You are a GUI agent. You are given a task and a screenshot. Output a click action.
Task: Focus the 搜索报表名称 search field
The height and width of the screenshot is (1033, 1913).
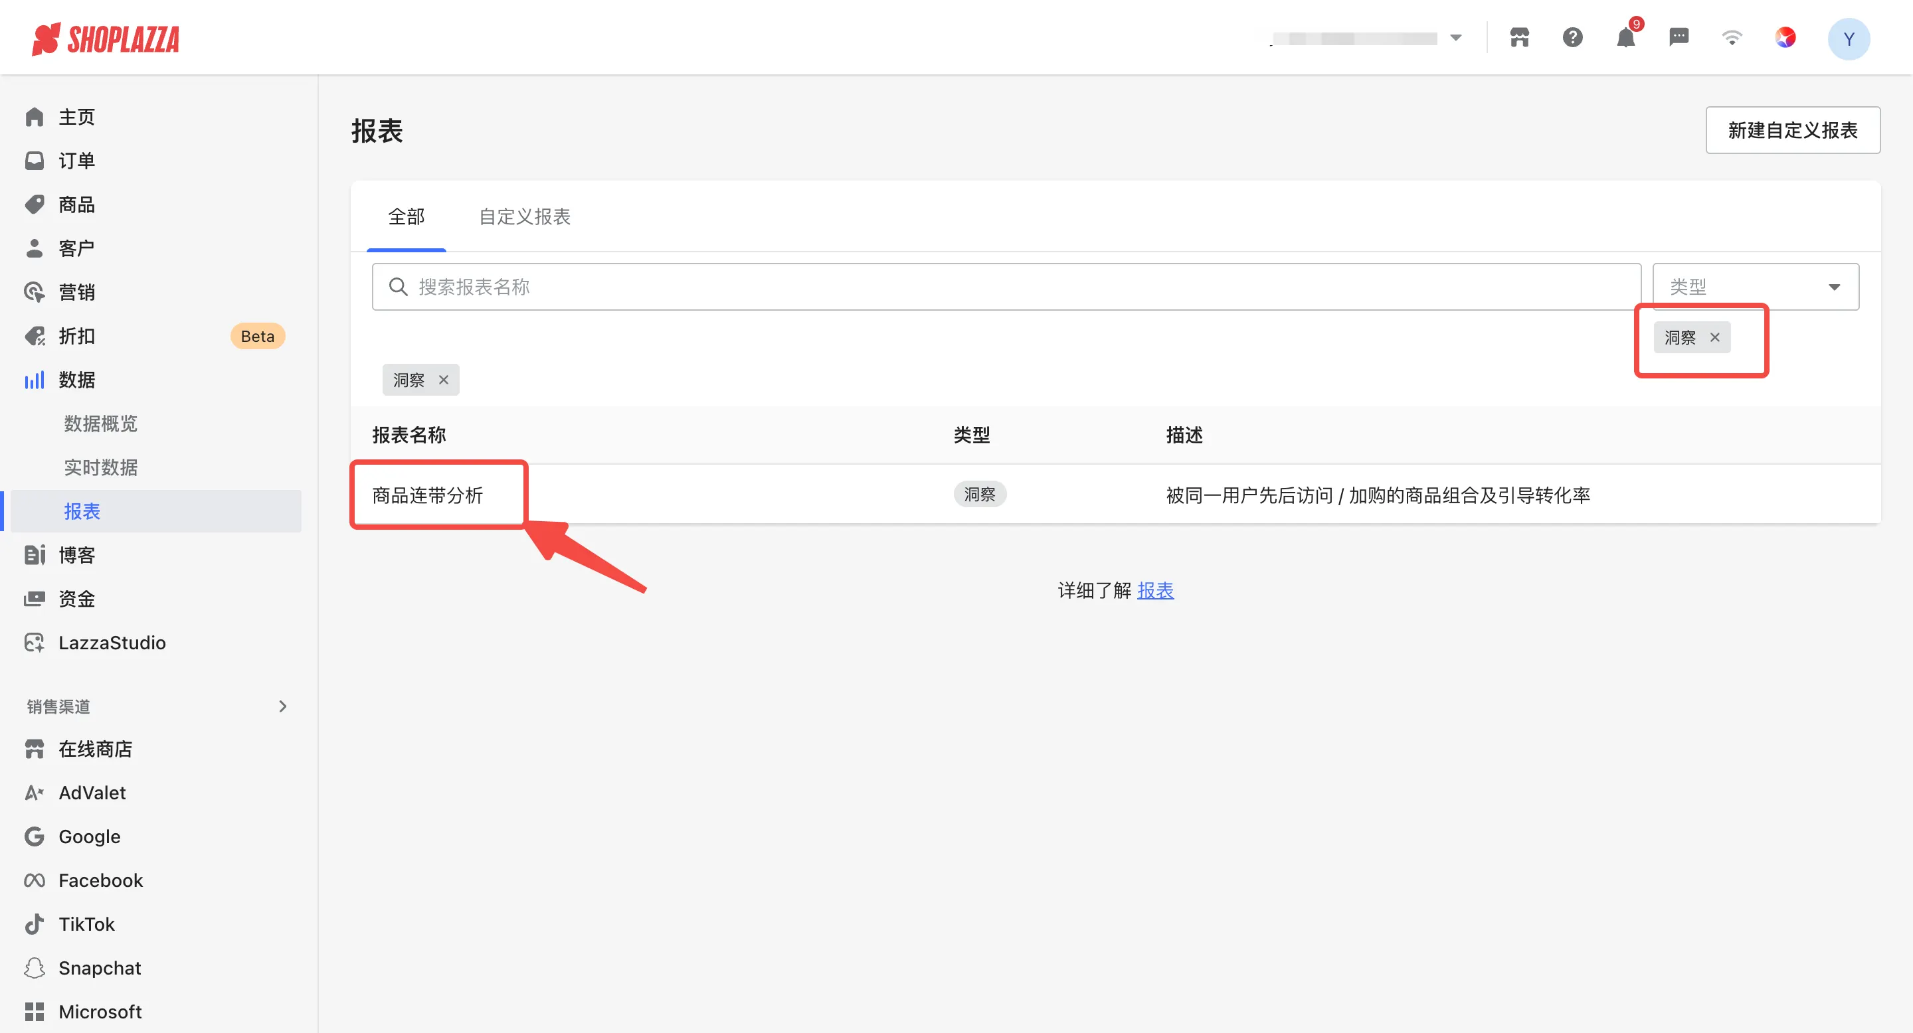(x=1006, y=286)
